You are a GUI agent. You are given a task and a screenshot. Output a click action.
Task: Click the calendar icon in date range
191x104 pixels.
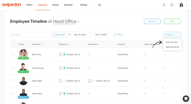pos(70,35)
